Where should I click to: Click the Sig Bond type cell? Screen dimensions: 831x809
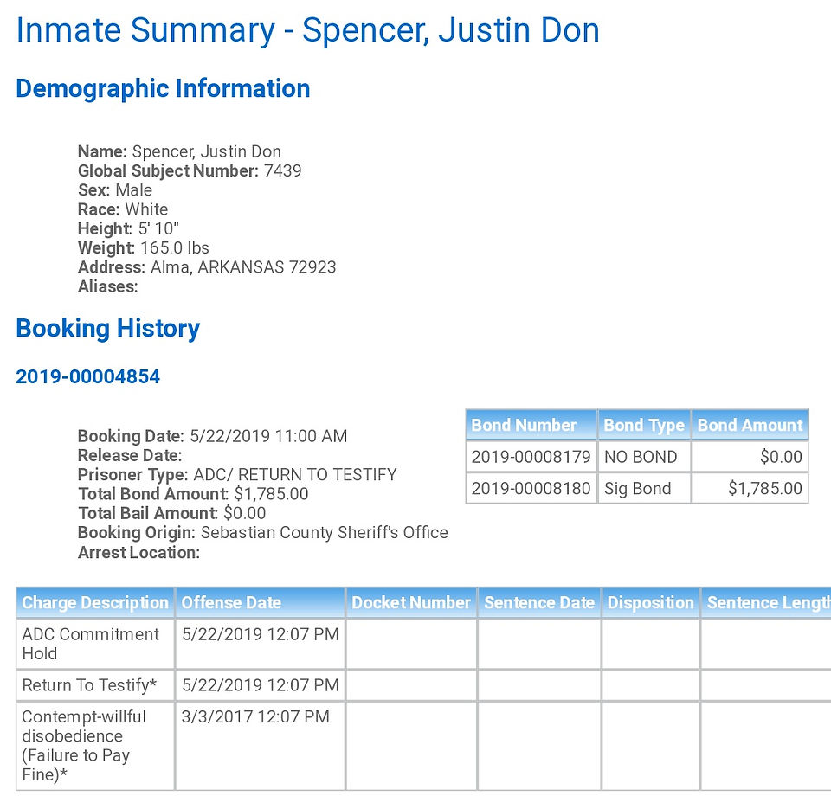(x=644, y=488)
